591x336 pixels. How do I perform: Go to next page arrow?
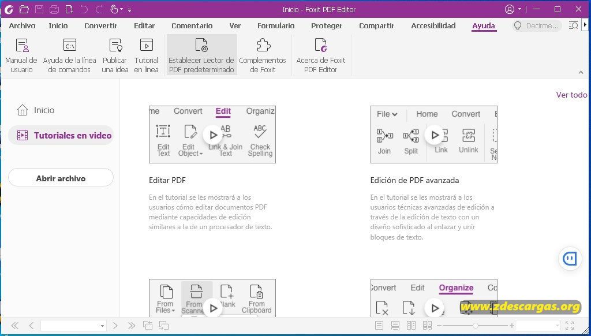pos(115,326)
